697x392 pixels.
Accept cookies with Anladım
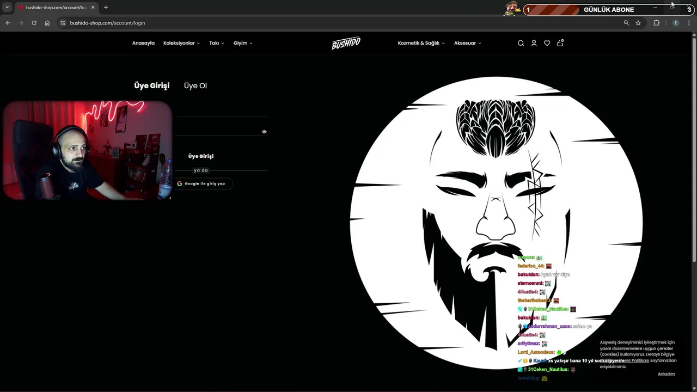click(666, 374)
